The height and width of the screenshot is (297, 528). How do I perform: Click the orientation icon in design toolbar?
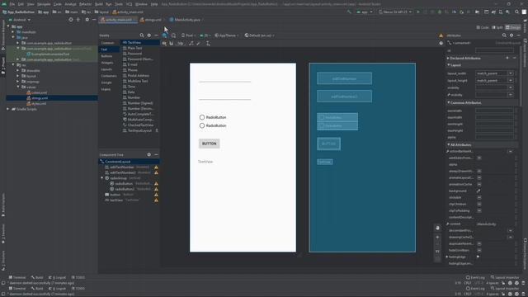(173, 35)
